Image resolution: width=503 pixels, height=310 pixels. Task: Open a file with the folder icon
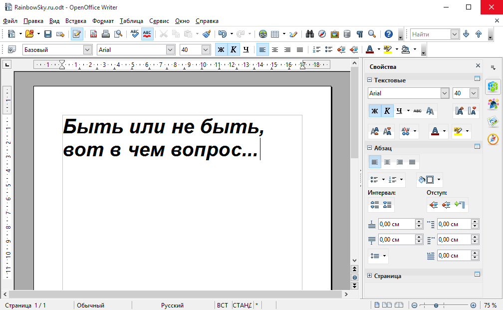pyautogui.click(x=29, y=34)
